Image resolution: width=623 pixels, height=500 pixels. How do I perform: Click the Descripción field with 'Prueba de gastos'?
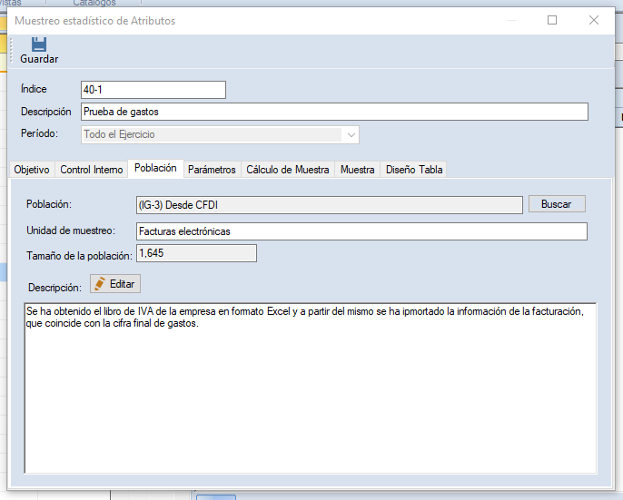pos(333,112)
